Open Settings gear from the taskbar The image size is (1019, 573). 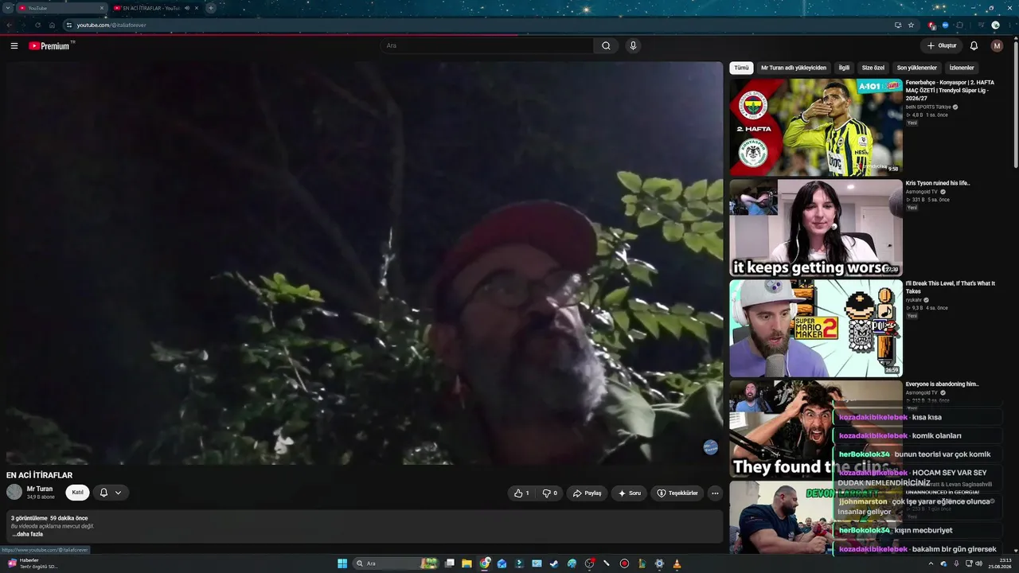pos(659,563)
